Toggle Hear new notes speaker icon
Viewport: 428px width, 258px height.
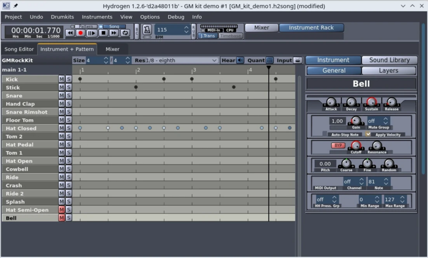point(240,61)
